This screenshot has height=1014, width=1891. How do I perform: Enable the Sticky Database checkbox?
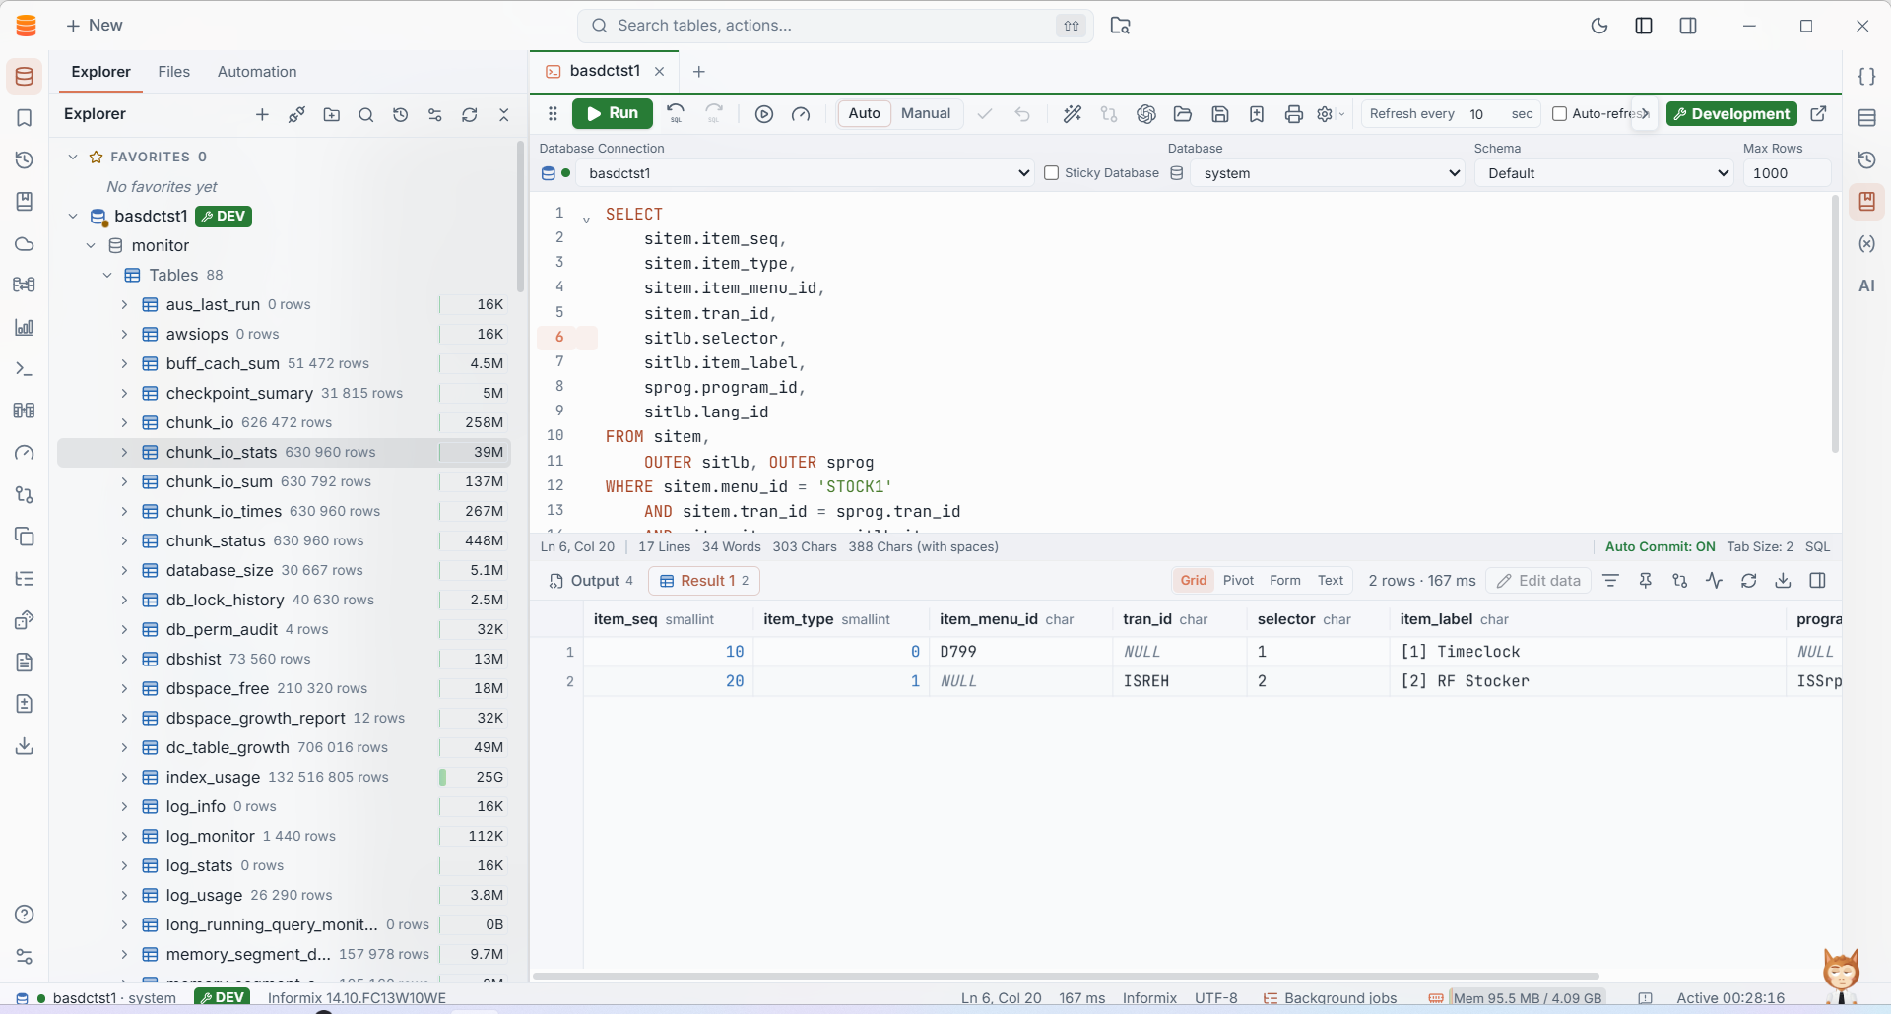(x=1051, y=173)
